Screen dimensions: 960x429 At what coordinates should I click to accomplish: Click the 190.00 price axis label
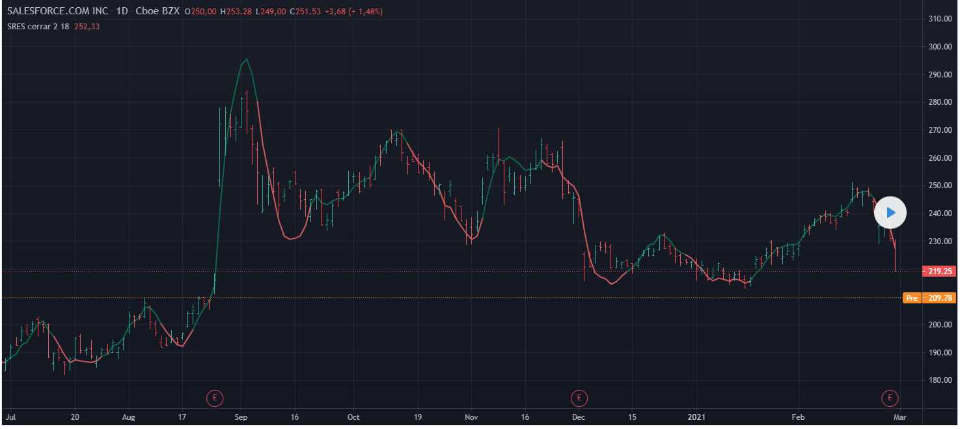[x=939, y=353]
